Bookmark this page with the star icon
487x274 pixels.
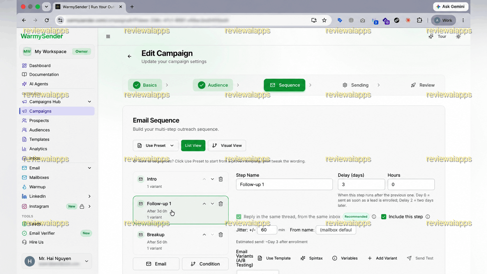click(324, 20)
